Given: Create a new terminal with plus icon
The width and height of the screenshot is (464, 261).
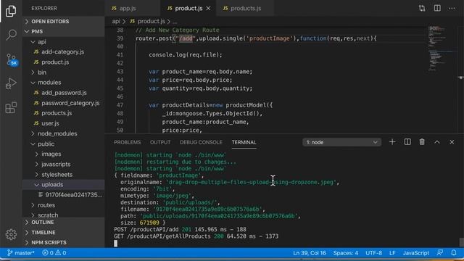Looking at the screenshot, I should (392, 142).
